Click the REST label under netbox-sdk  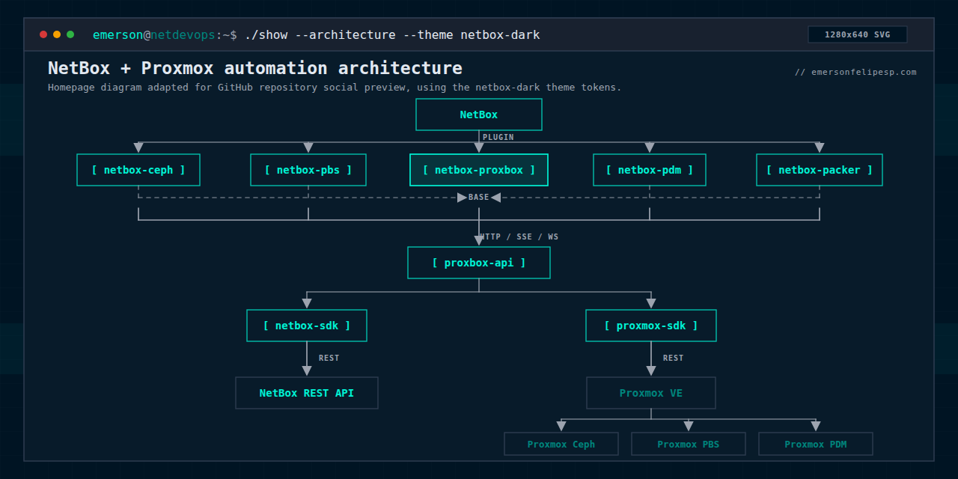(x=329, y=358)
